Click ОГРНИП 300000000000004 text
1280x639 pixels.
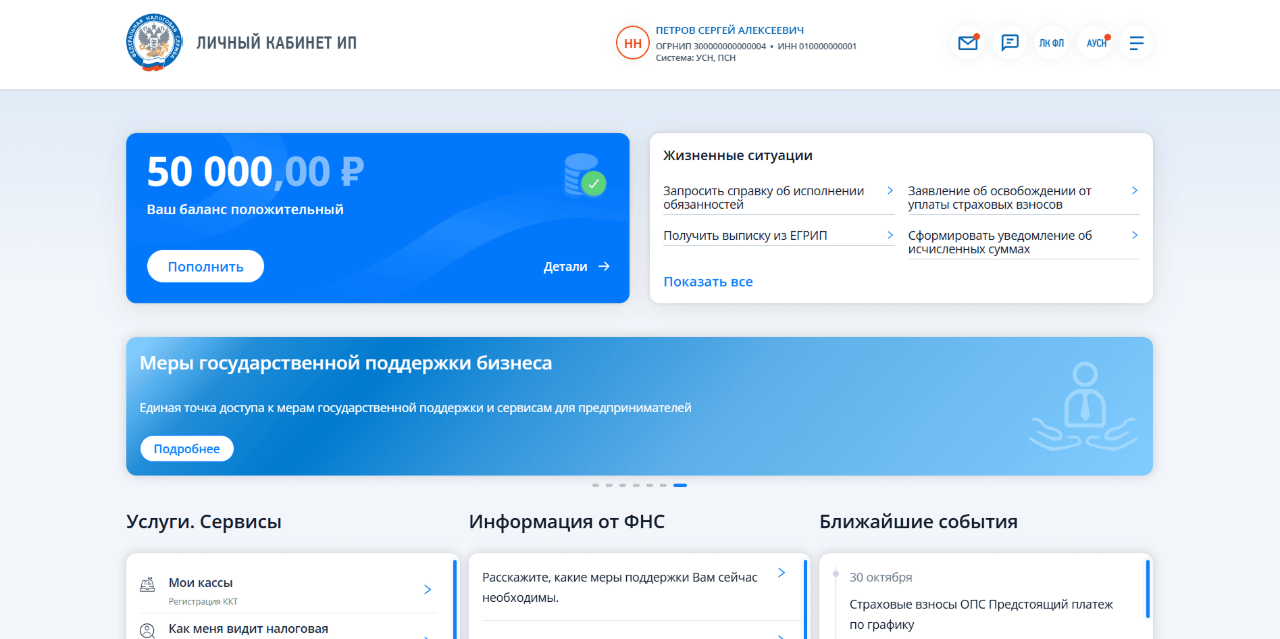(711, 47)
